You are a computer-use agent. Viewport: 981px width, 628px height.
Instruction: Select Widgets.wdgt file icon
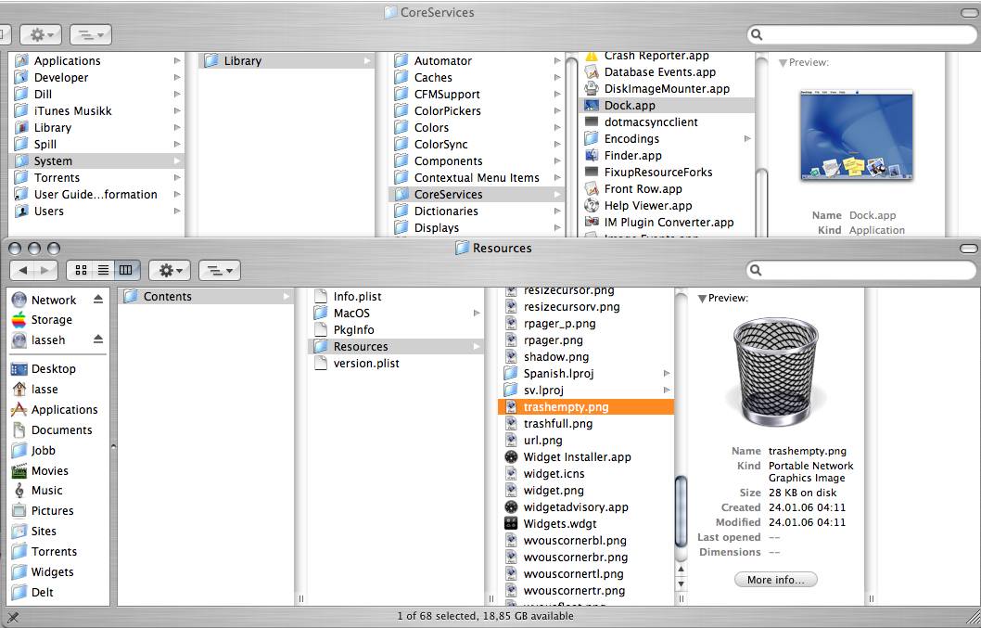pyautogui.click(x=511, y=523)
